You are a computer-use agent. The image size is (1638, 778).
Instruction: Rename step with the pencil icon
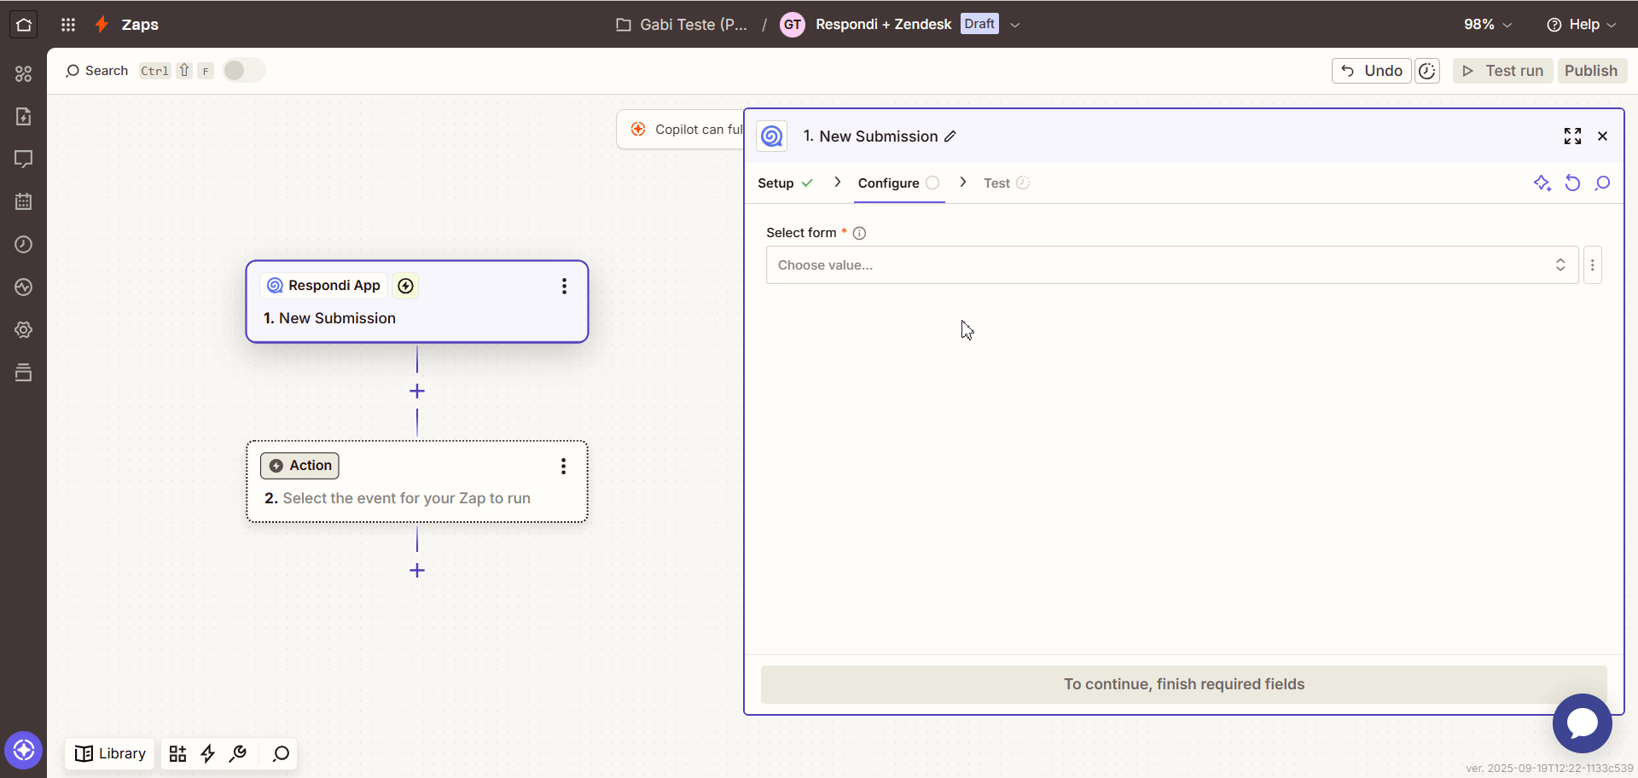point(950,136)
